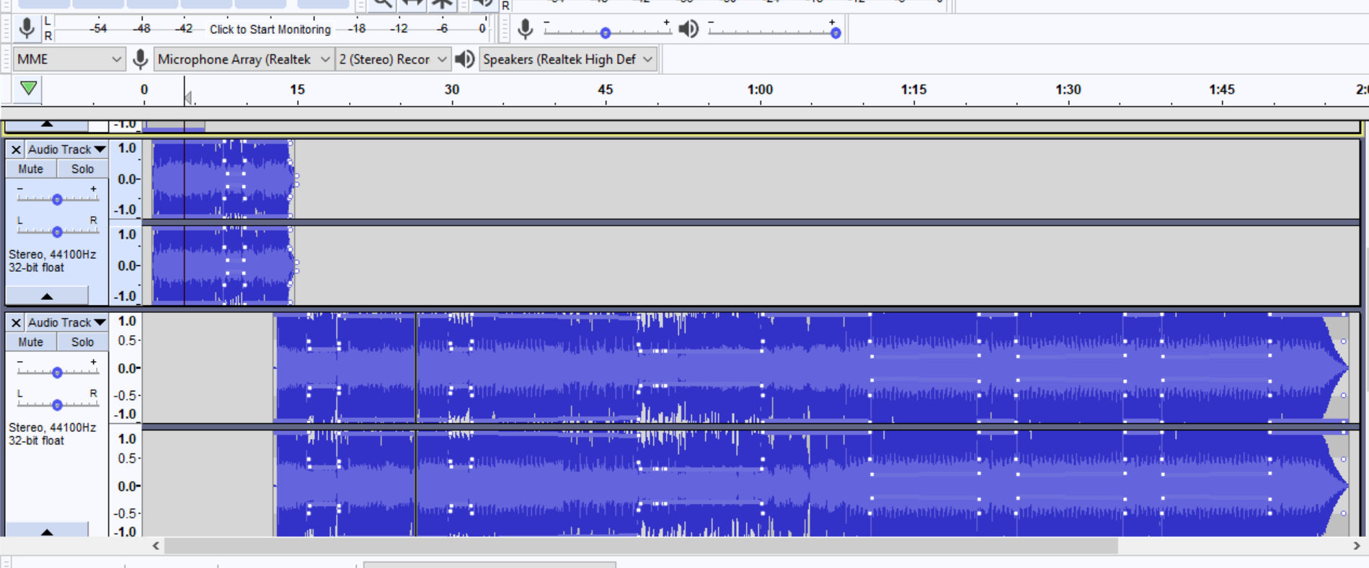Solo the upper short-clip Audio Track
The image size is (1369, 568).
pyautogui.click(x=82, y=169)
